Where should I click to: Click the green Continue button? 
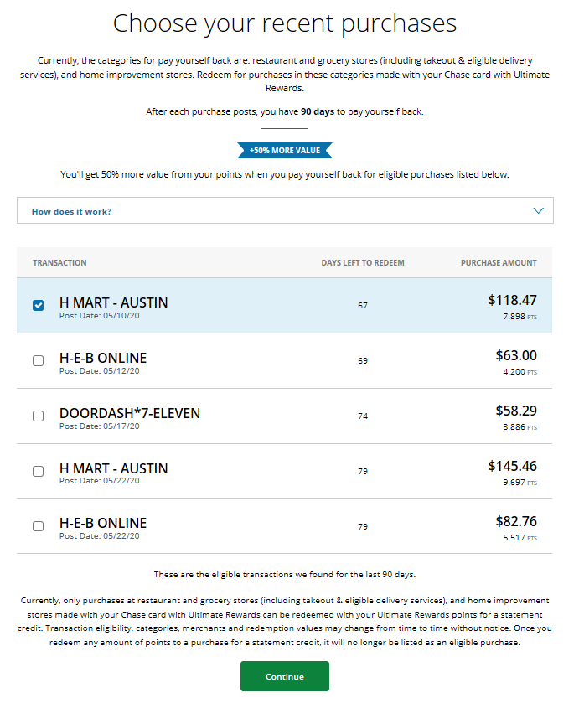pyautogui.click(x=285, y=676)
